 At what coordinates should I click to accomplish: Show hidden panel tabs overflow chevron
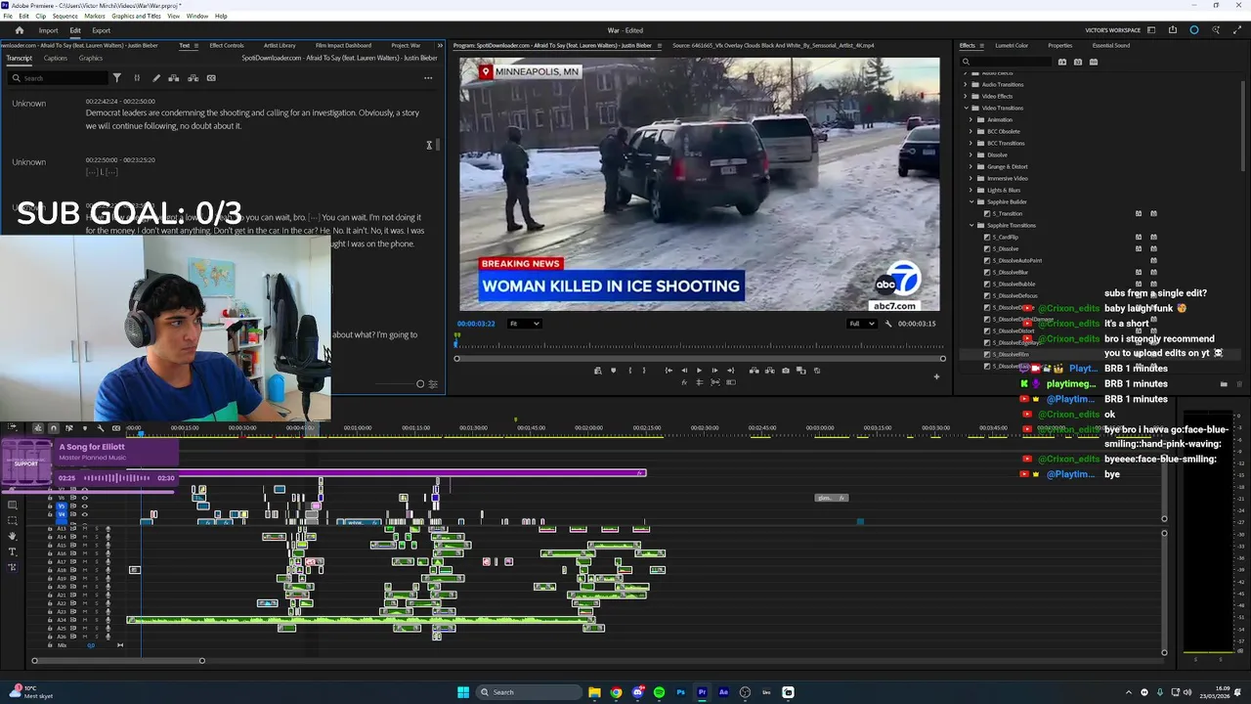coord(440,45)
